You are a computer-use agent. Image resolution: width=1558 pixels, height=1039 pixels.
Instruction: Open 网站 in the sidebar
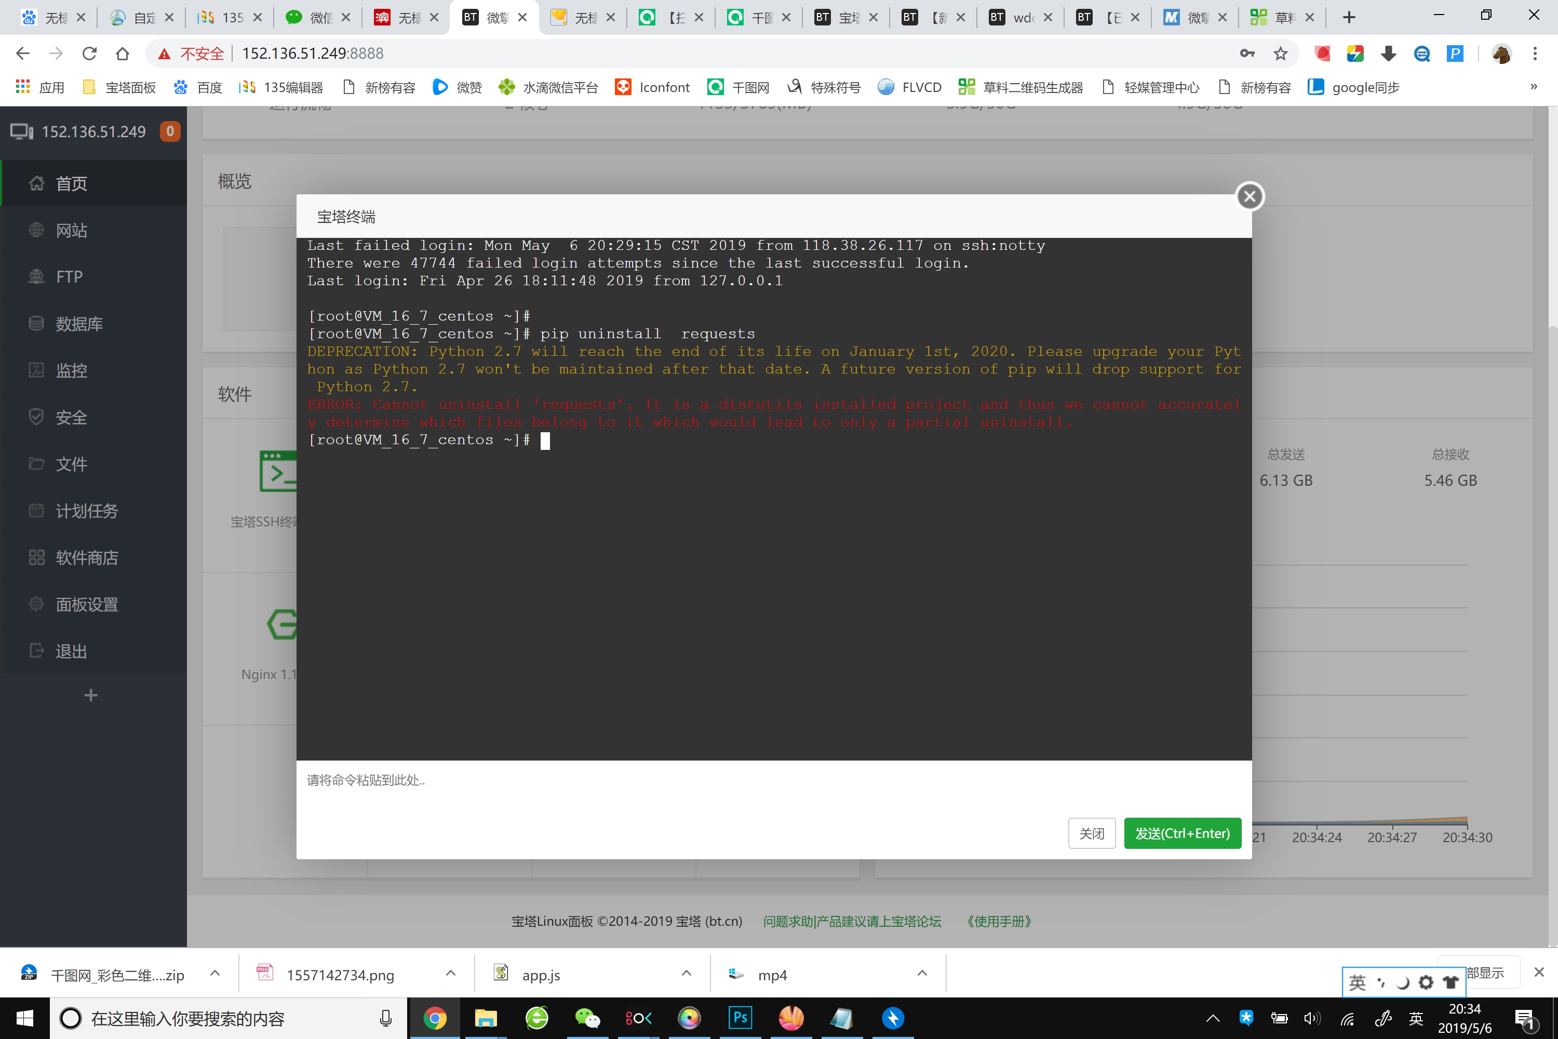[x=93, y=230]
